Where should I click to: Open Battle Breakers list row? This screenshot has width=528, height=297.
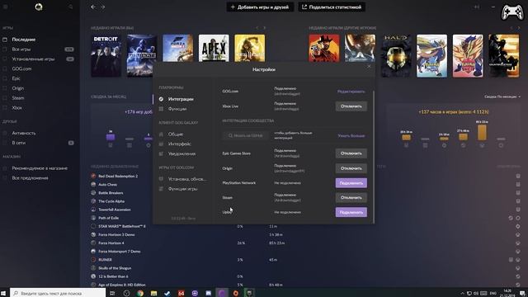(x=111, y=192)
